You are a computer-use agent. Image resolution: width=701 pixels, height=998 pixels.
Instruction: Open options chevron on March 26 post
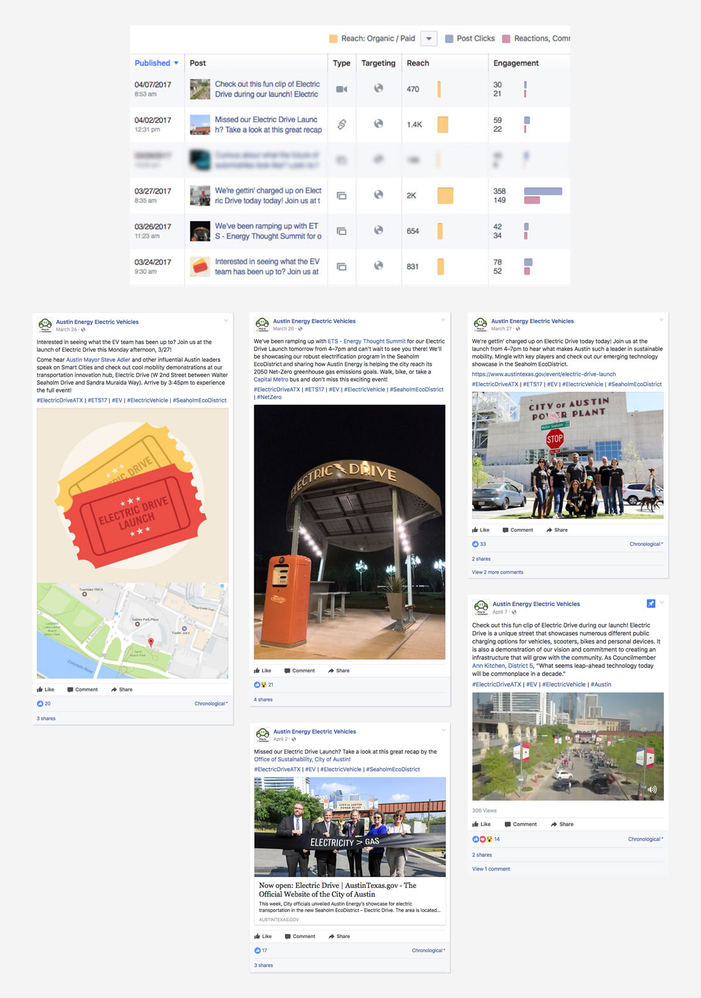(x=443, y=320)
